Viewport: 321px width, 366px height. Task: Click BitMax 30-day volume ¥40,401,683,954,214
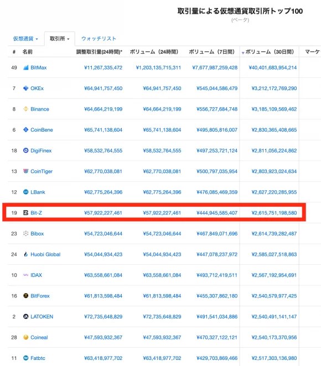coord(273,67)
